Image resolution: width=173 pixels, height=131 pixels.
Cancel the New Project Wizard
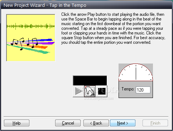68,123
